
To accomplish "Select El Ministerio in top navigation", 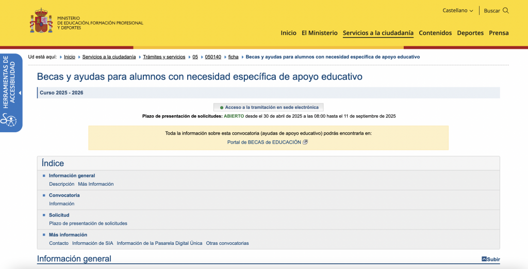I will 319,33.
